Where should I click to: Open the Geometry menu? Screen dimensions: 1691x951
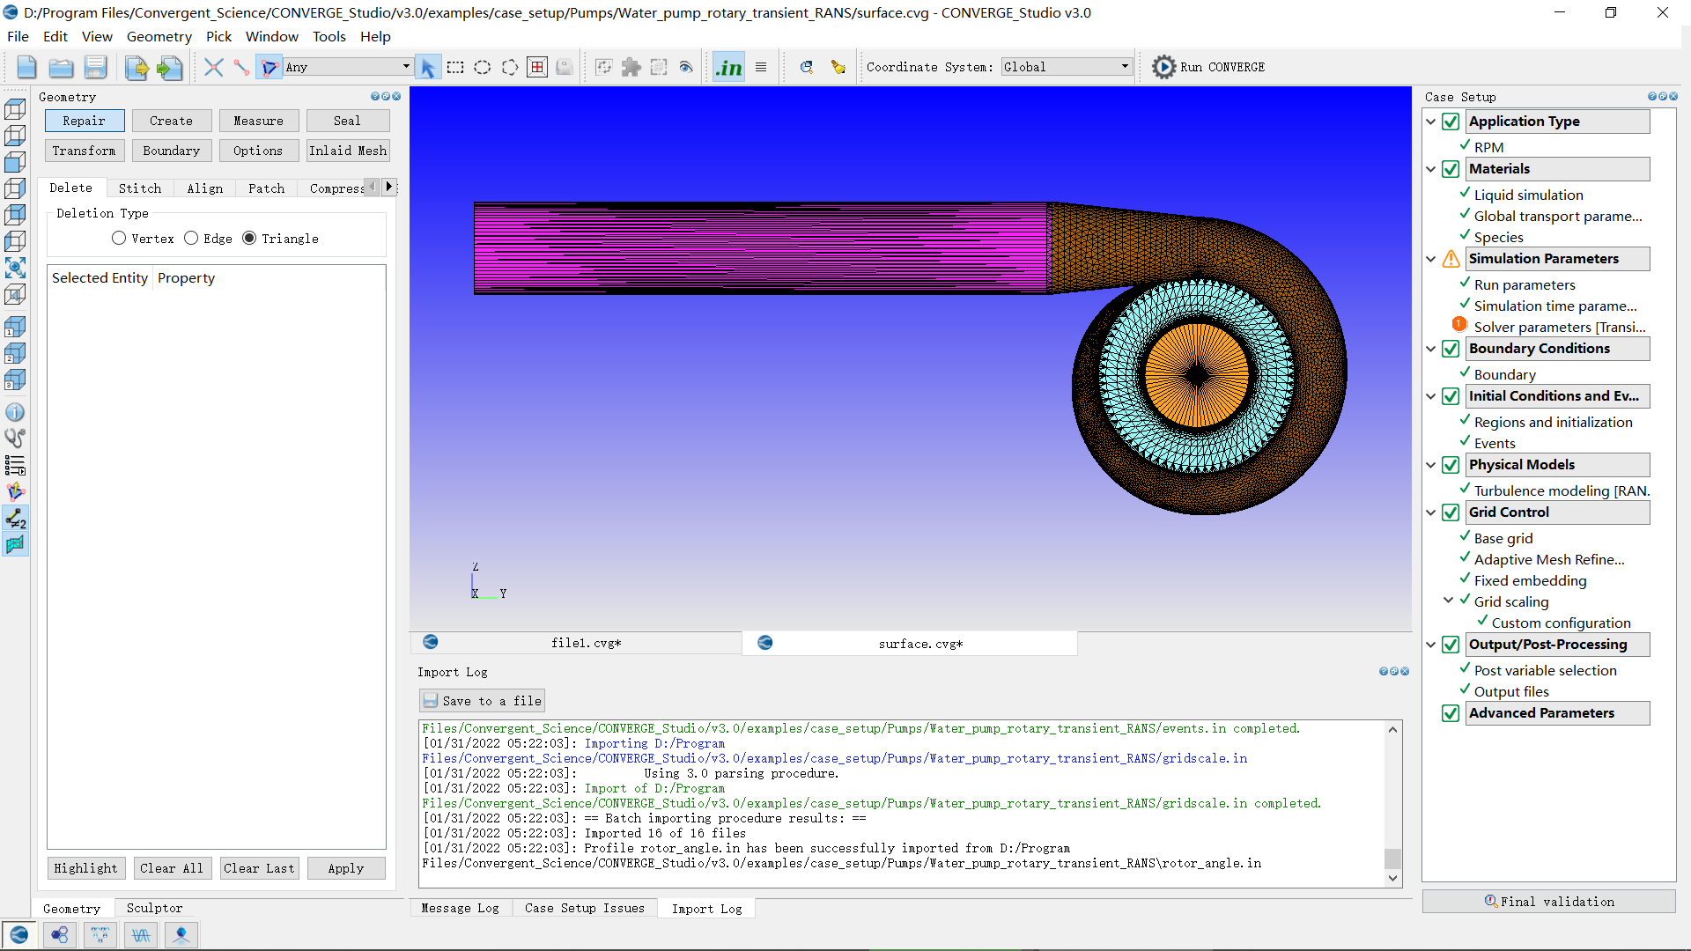[159, 36]
